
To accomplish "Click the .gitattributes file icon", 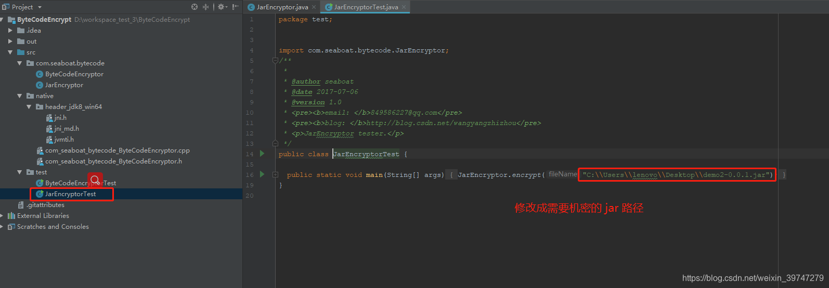I will pyautogui.click(x=21, y=205).
